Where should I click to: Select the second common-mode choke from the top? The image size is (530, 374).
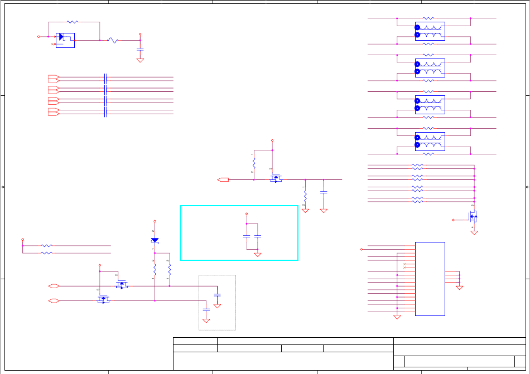pyautogui.click(x=430, y=68)
